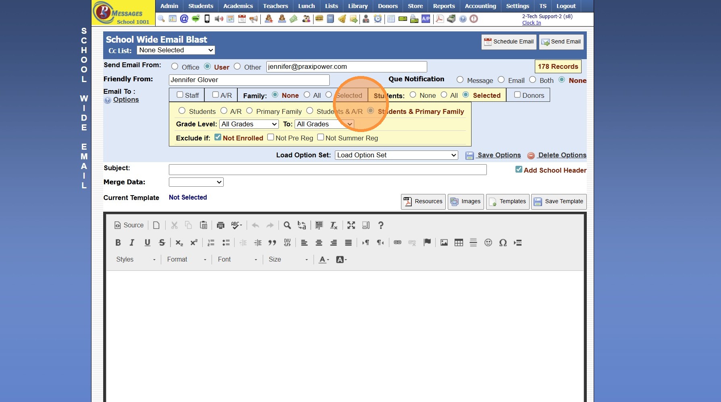Justify the editor text
This screenshot has width=721, height=402.
click(x=348, y=243)
